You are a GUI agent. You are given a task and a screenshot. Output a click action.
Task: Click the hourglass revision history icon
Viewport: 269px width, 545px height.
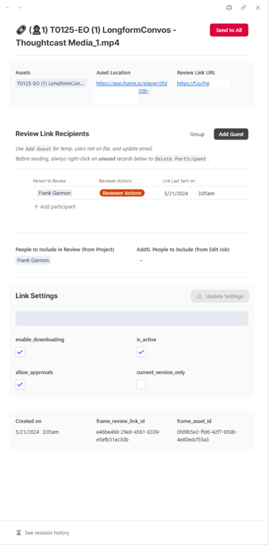[x=19, y=532]
